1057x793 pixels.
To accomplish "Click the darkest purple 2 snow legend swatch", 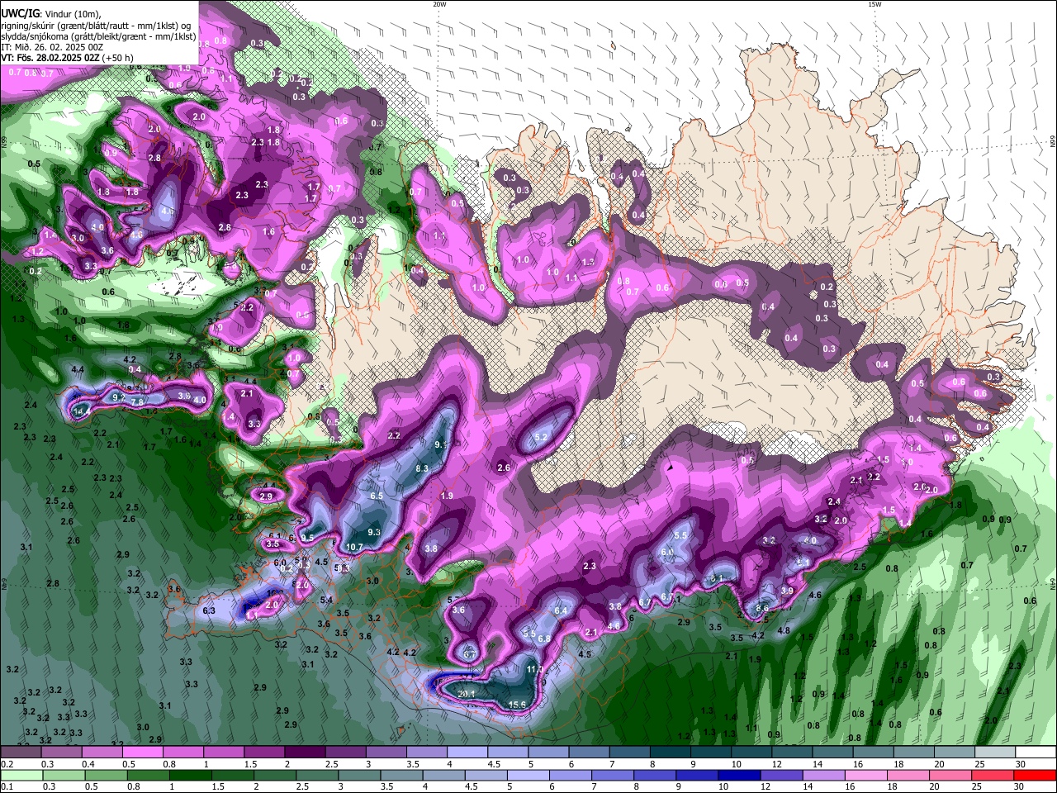I will pyautogui.click(x=304, y=752).
